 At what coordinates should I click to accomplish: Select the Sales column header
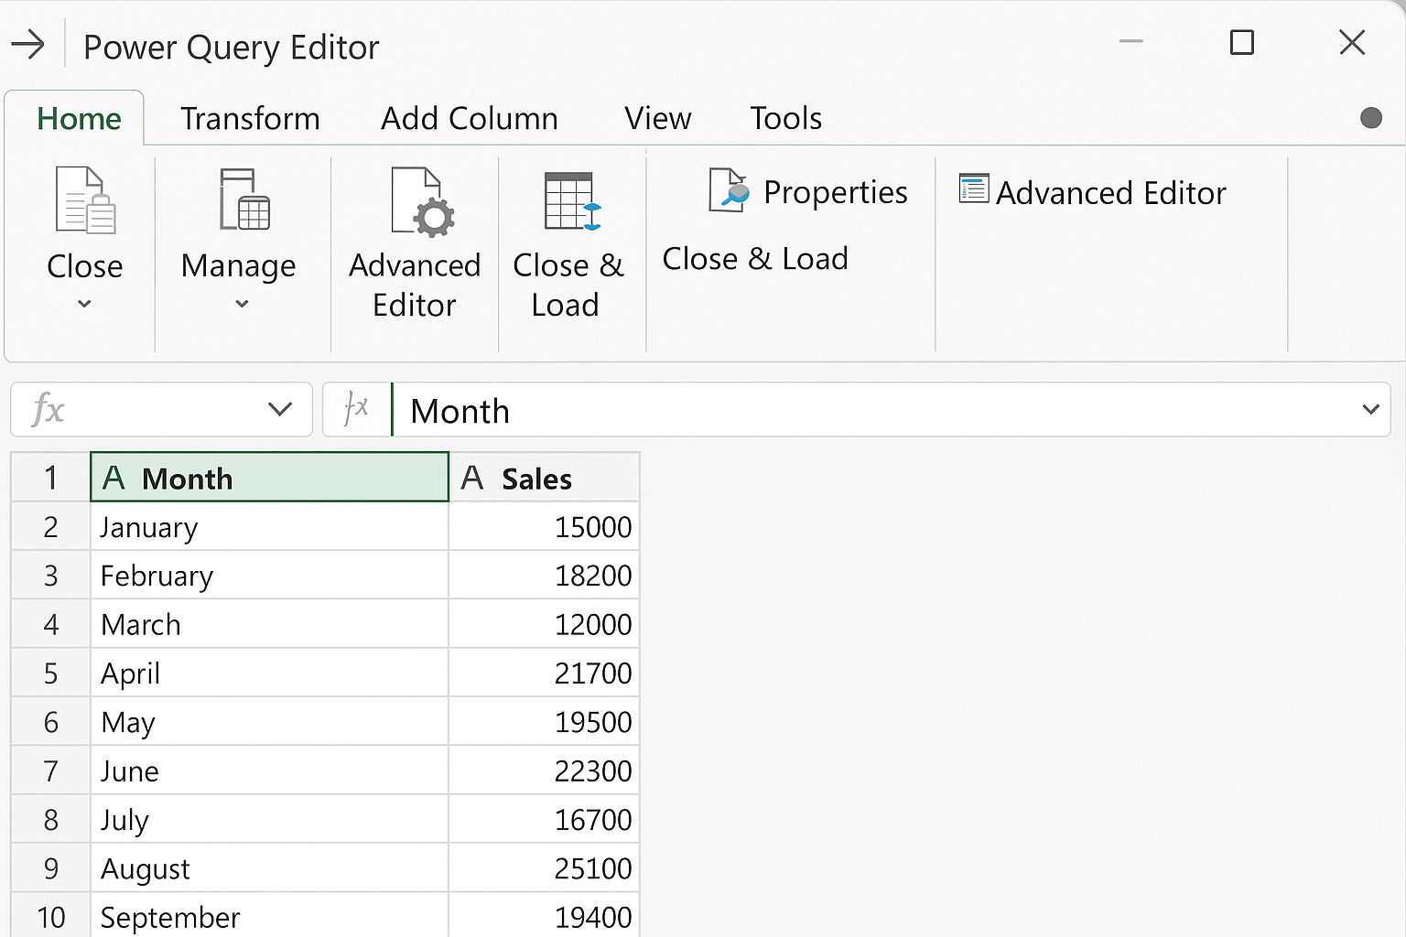(544, 477)
